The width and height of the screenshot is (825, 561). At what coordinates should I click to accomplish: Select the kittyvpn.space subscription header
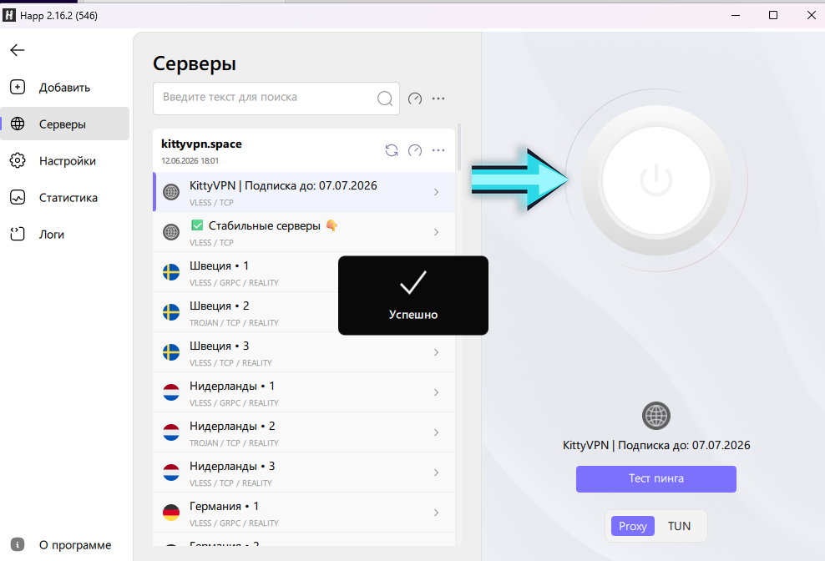tap(304, 150)
